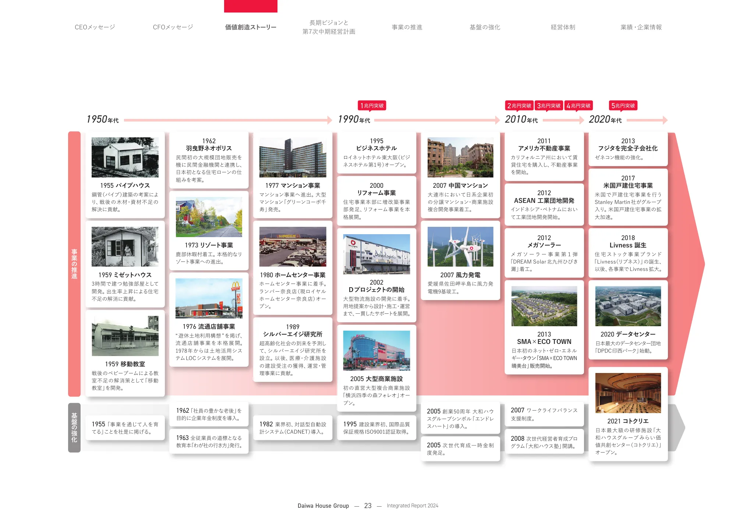Open the CEOメッセージ tab
The image size is (736, 521).
(x=95, y=27)
